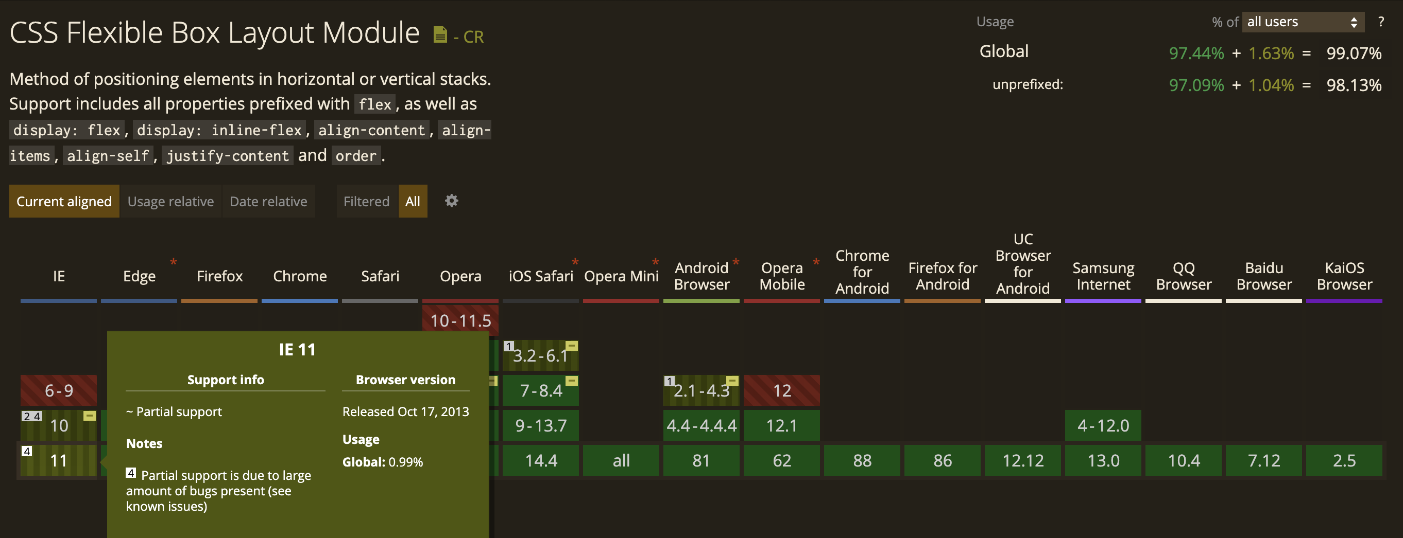The height and width of the screenshot is (538, 1403).
Task: Select the Android Browser 4.4-4.4.4 cell
Action: (701, 425)
